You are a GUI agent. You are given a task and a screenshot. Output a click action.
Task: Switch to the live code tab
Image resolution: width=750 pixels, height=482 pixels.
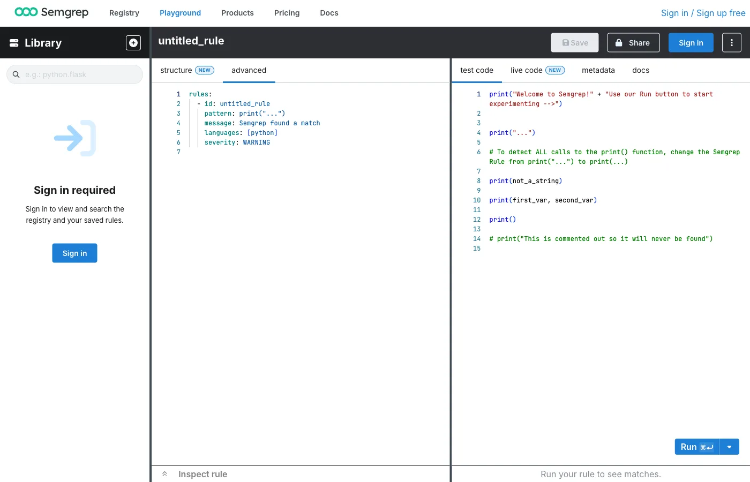[x=526, y=70]
